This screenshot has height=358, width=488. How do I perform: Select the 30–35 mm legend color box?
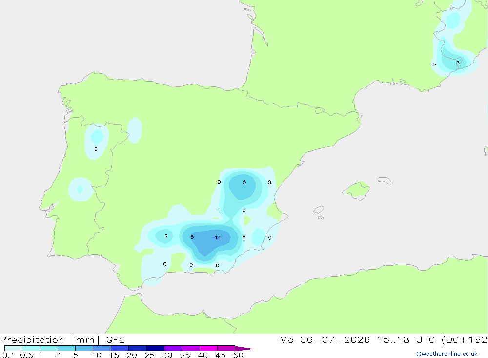pos(173,348)
